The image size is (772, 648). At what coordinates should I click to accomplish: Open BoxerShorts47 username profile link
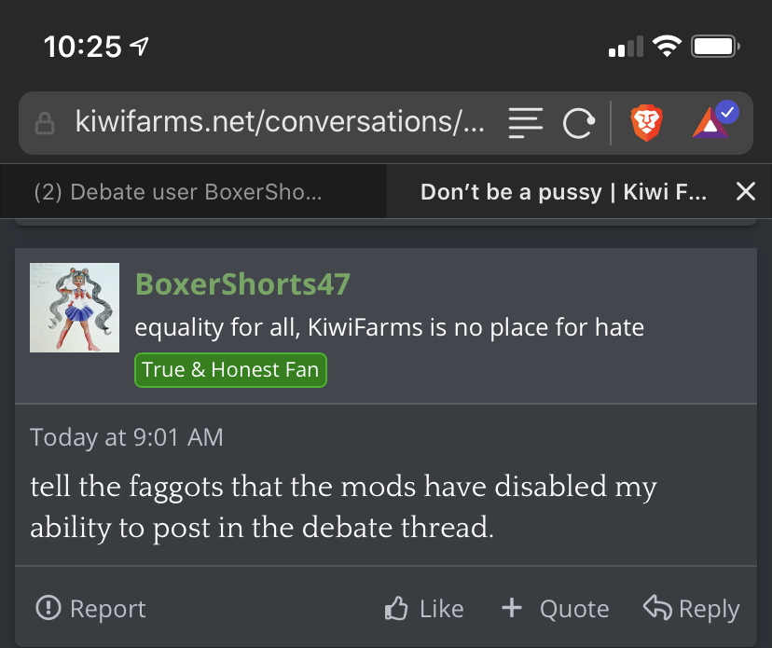[x=242, y=284]
